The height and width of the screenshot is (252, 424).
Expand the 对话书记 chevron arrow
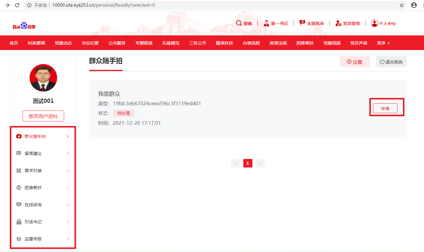click(67, 222)
